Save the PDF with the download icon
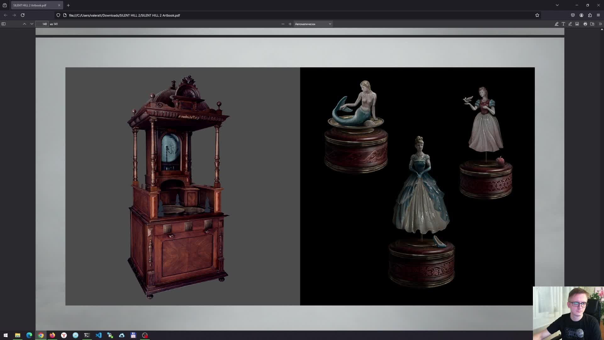 (x=592, y=24)
